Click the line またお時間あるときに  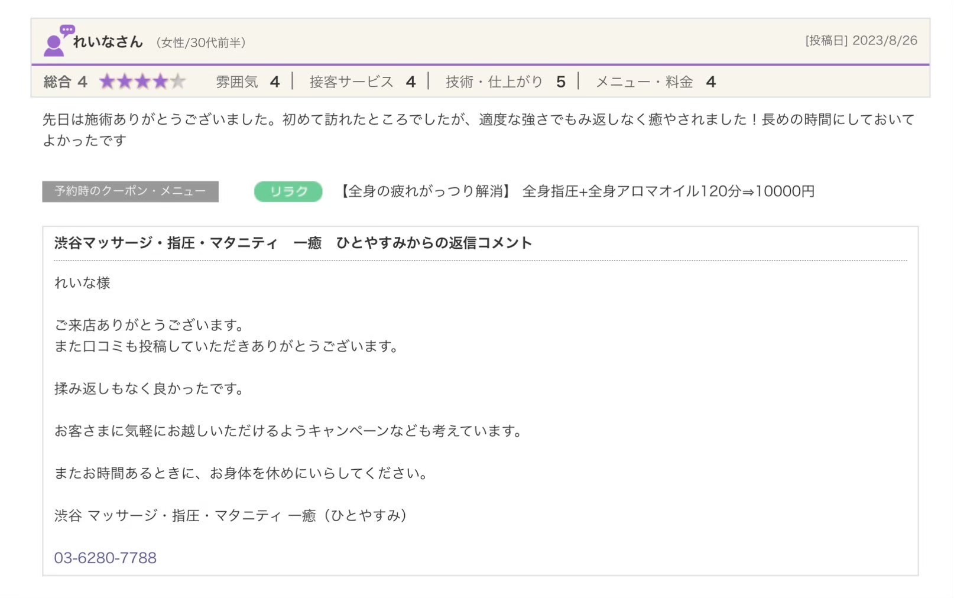tap(241, 473)
